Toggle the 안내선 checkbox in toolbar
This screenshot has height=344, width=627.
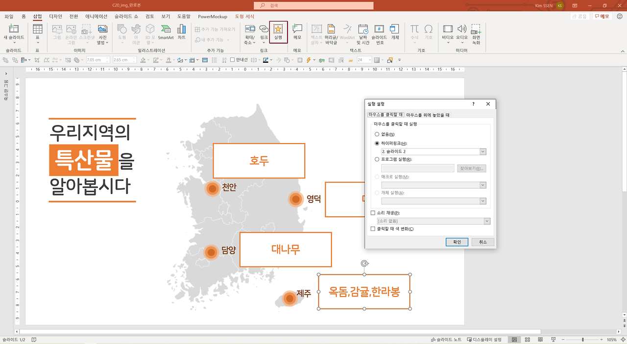[x=233, y=60]
